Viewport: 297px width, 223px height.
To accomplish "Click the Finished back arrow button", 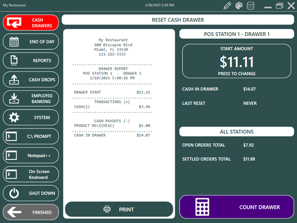I will point(31,212).
